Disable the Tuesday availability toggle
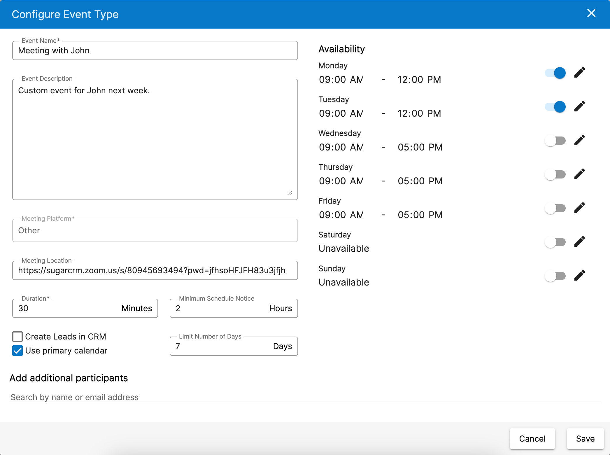 [x=555, y=107]
